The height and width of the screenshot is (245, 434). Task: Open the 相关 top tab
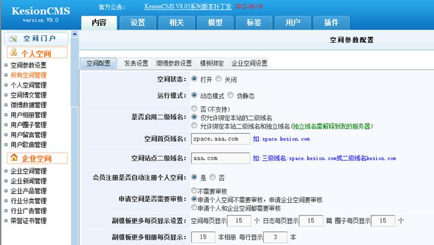pos(177,23)
